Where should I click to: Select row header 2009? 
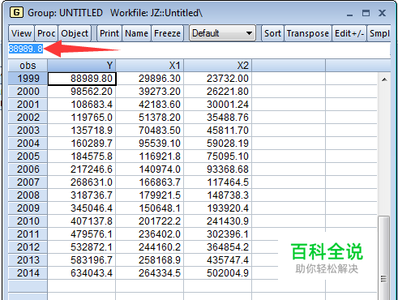coord(28,208)
